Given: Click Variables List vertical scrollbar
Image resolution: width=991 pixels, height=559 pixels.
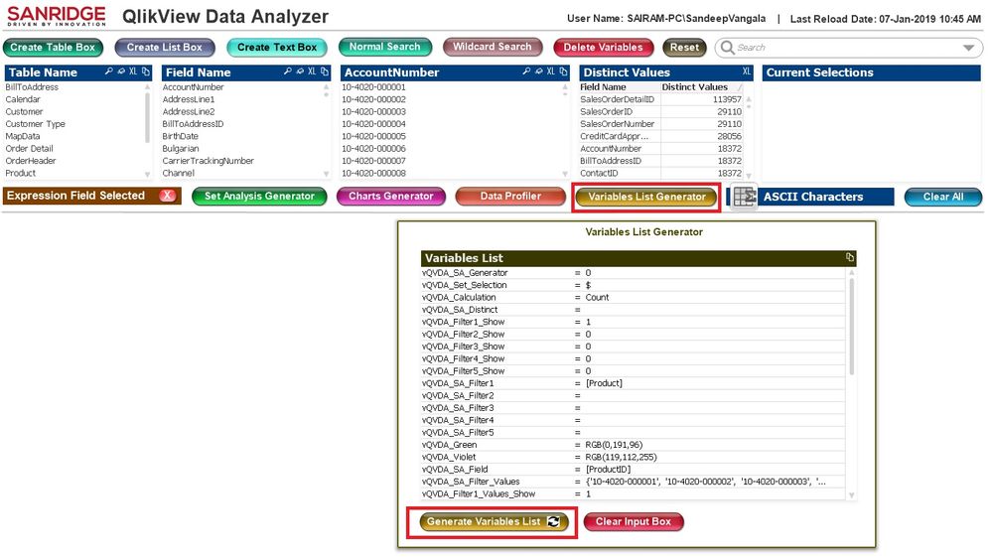Looking at the screenshot, I should [851, 326].
